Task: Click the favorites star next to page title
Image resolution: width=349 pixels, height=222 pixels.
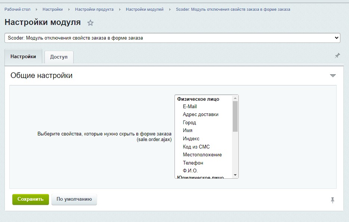Action: [90, 23]
